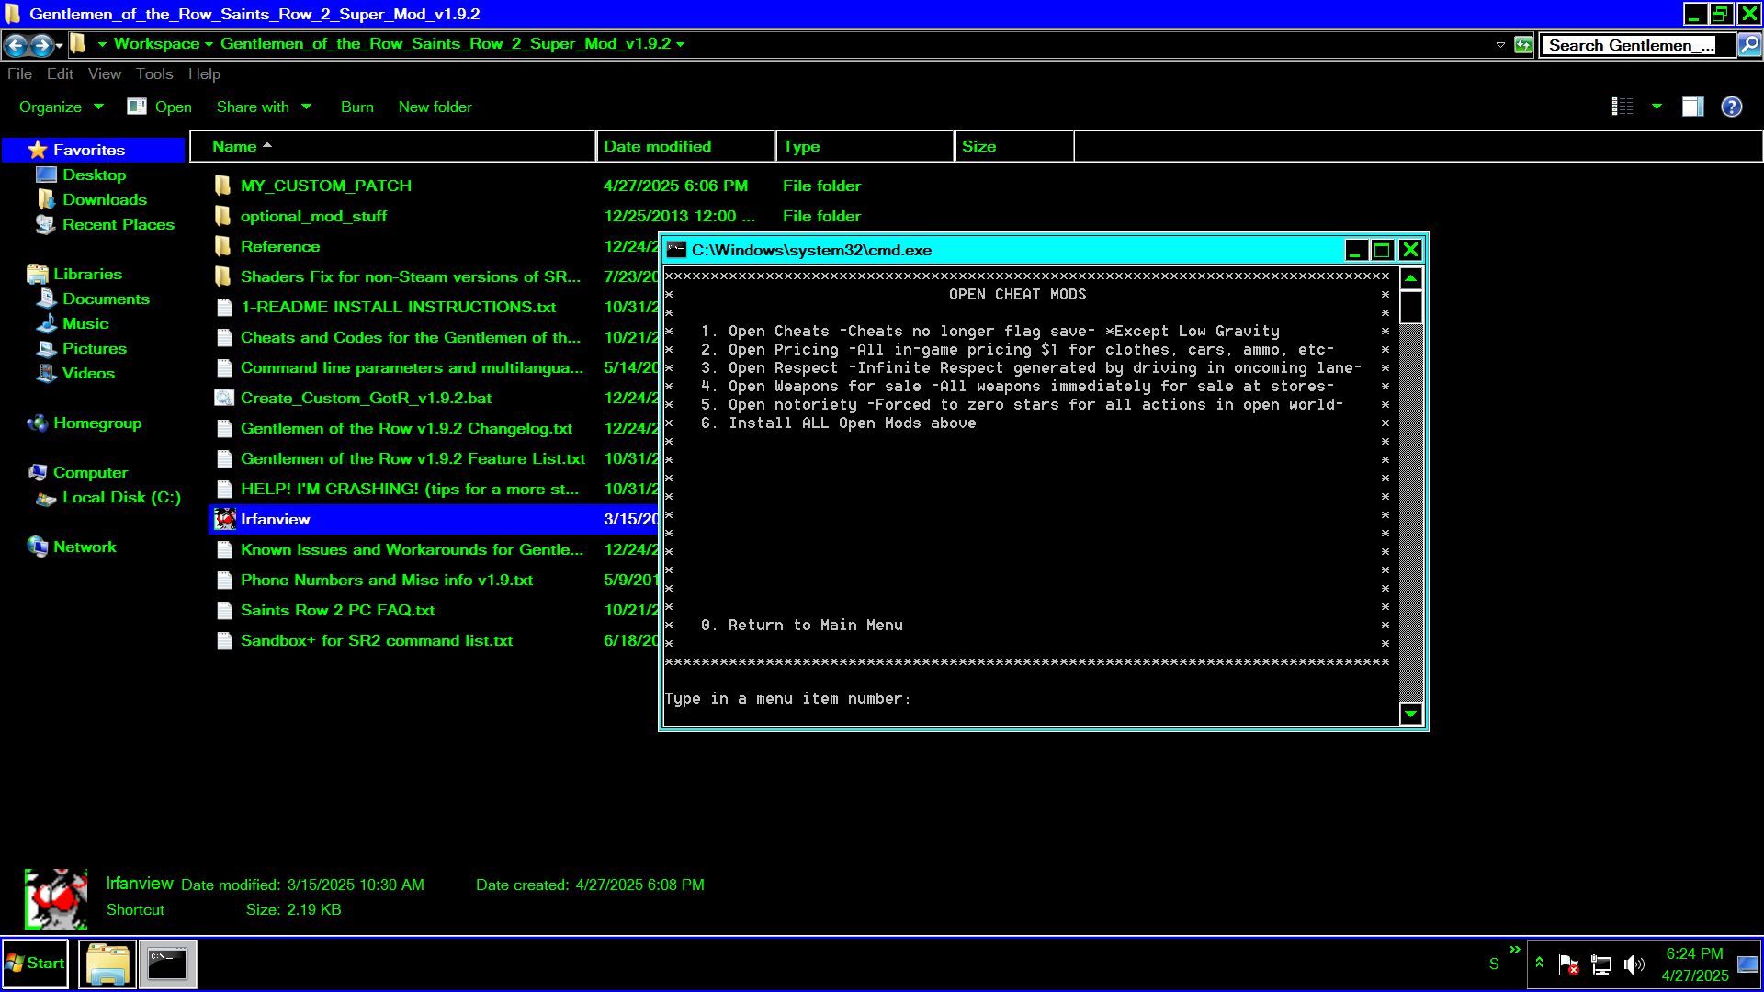Screen dimensions: 1764x992
Task: Click the New folder button
Action: (435, 107)
